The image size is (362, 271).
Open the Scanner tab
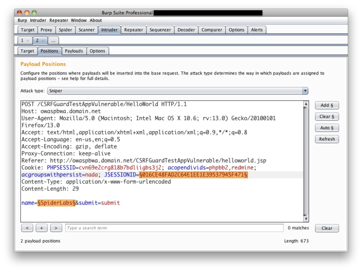pos(86,30)
